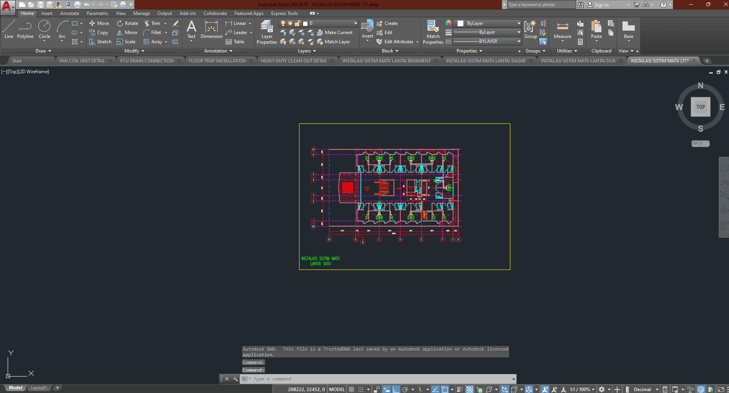Toggle drawing grid display in status bar

pyautogui.click(x=351, y=389)
